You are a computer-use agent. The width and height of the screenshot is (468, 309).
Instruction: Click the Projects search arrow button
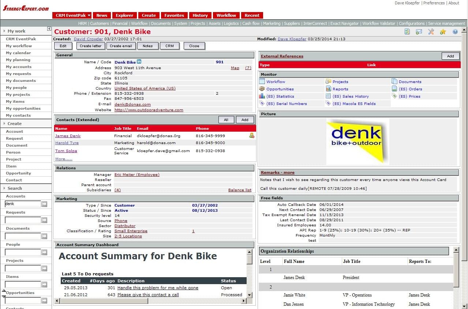[44, 268]
